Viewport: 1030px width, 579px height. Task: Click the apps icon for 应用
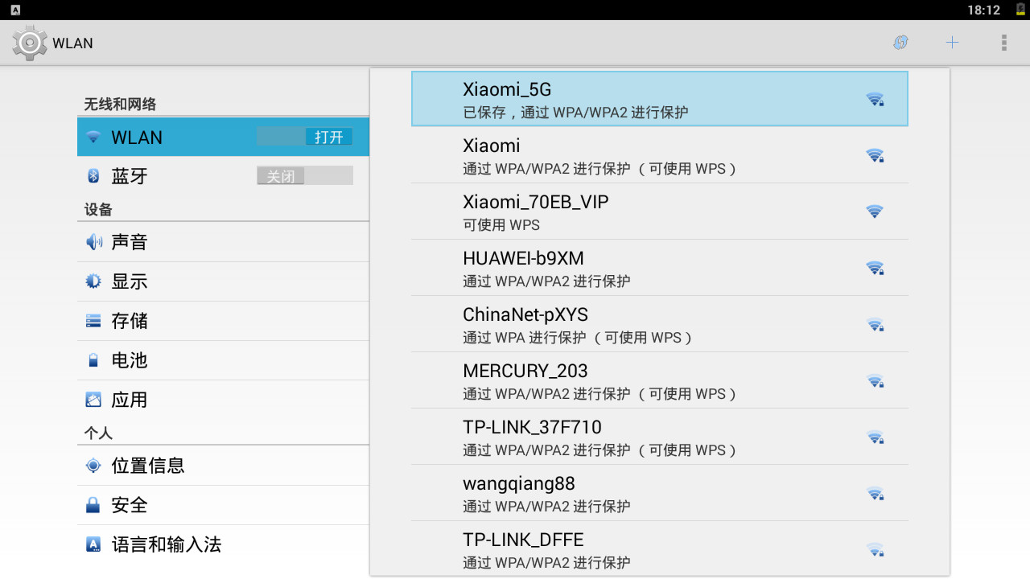[x=93, y=400]
